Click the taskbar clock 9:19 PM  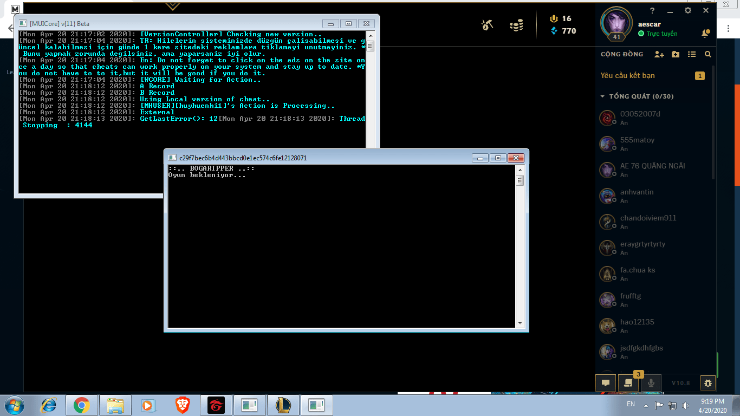(x=712, y=401)
